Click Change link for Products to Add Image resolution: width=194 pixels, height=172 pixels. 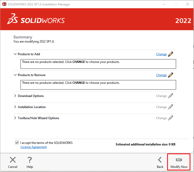(x=161, y=54)
